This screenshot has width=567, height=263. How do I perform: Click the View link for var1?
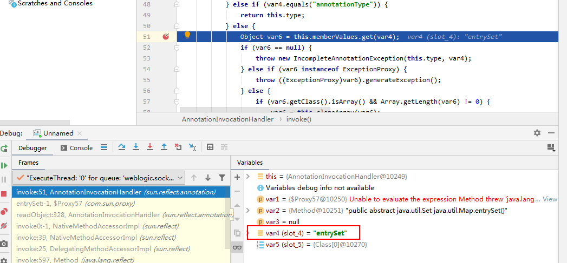point(550,199)
